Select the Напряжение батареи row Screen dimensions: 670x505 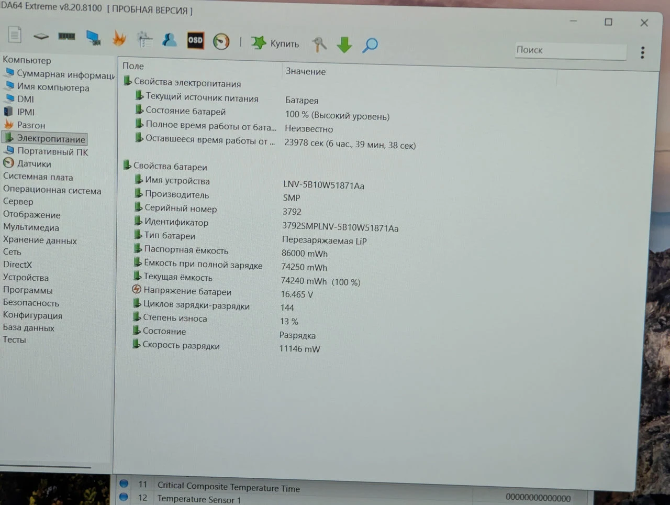coord(222,292)
